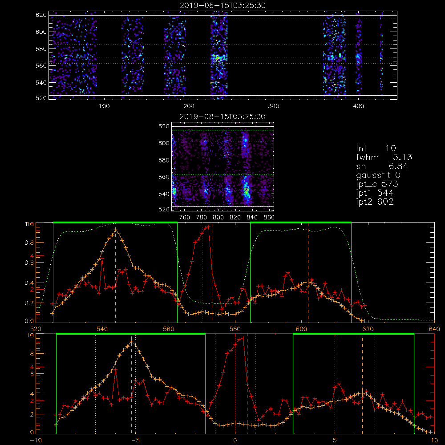Image resolution: width=445 pixels, height=445 pixels.
Task: Click y-axis label 0.8 on profile plot
Action: tap(29, 243)
